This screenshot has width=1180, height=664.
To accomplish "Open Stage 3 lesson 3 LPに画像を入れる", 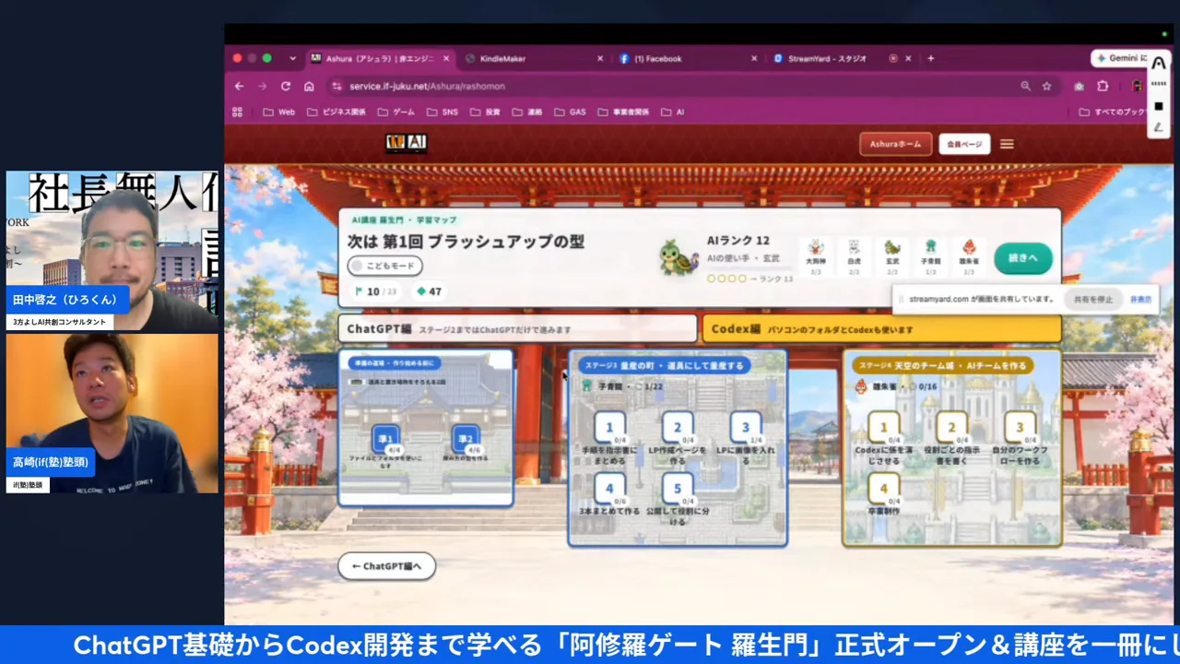I will coord(745,429).
